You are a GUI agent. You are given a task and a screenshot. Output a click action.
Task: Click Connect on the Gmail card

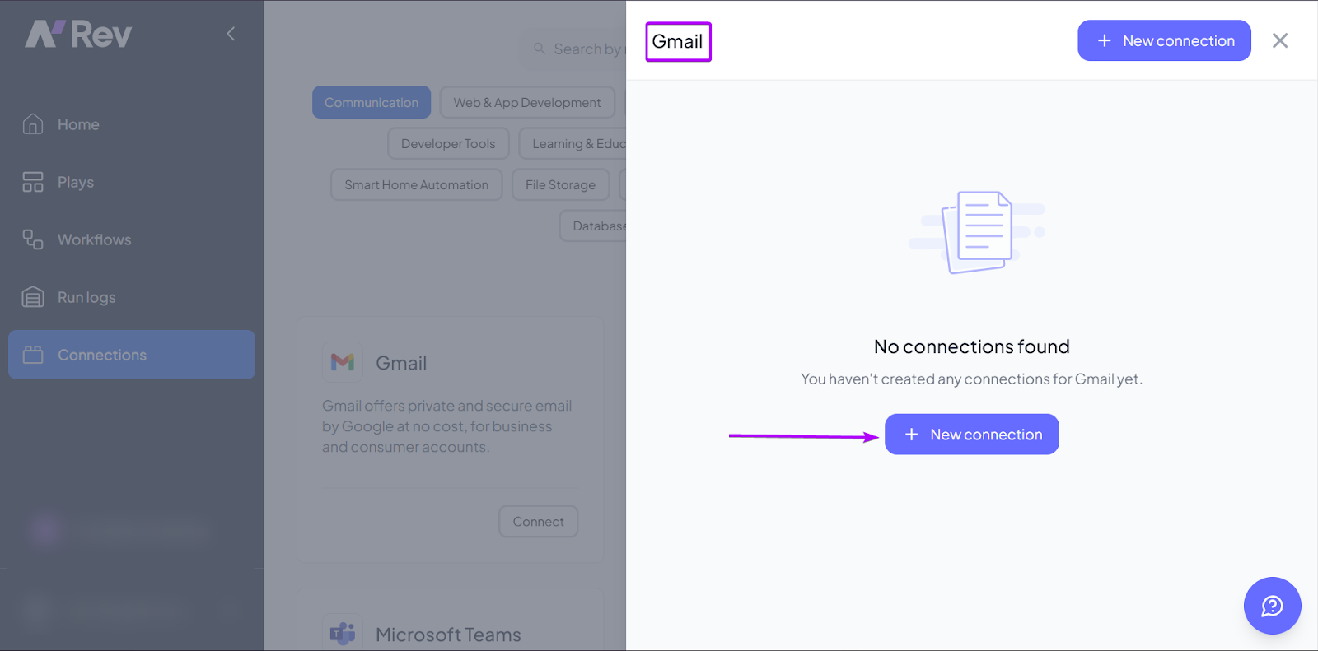(539, 521)
